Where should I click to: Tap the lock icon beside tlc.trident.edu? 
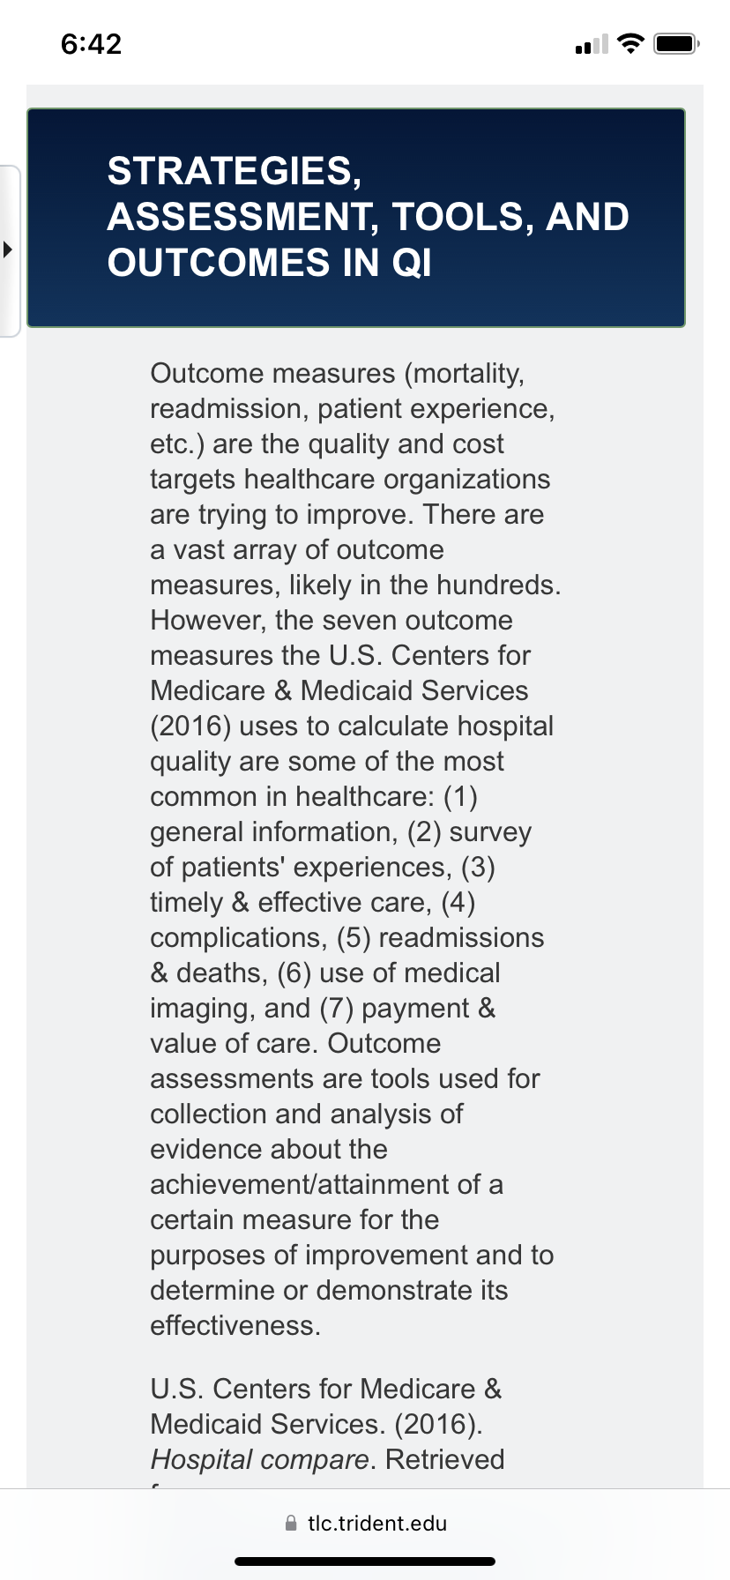(291, 1523)
